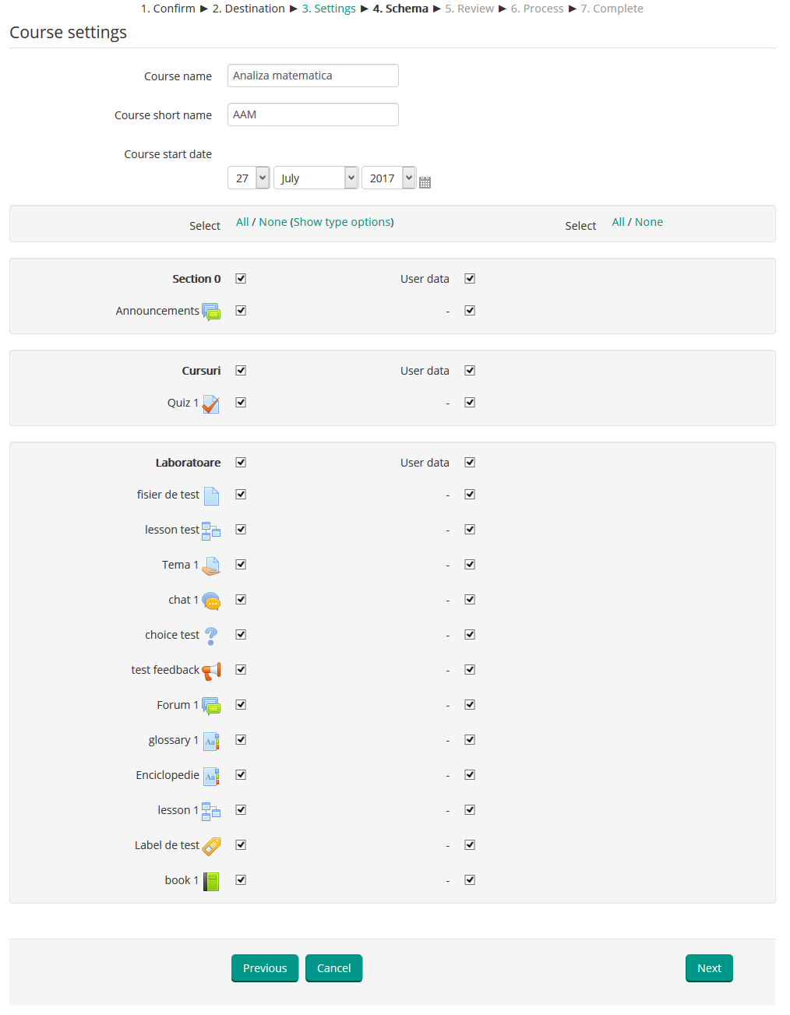Toggle User data checkbox for Cursuri
The width and height of the screenshot is (790, 1015).
[x=470, y=371]
